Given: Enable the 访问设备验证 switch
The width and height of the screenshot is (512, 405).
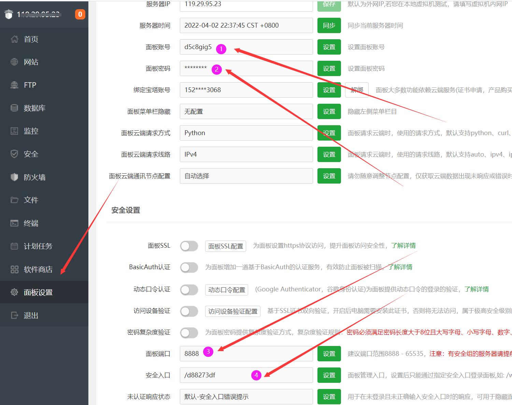Looking at the screenshot, I should click(189, 311).
